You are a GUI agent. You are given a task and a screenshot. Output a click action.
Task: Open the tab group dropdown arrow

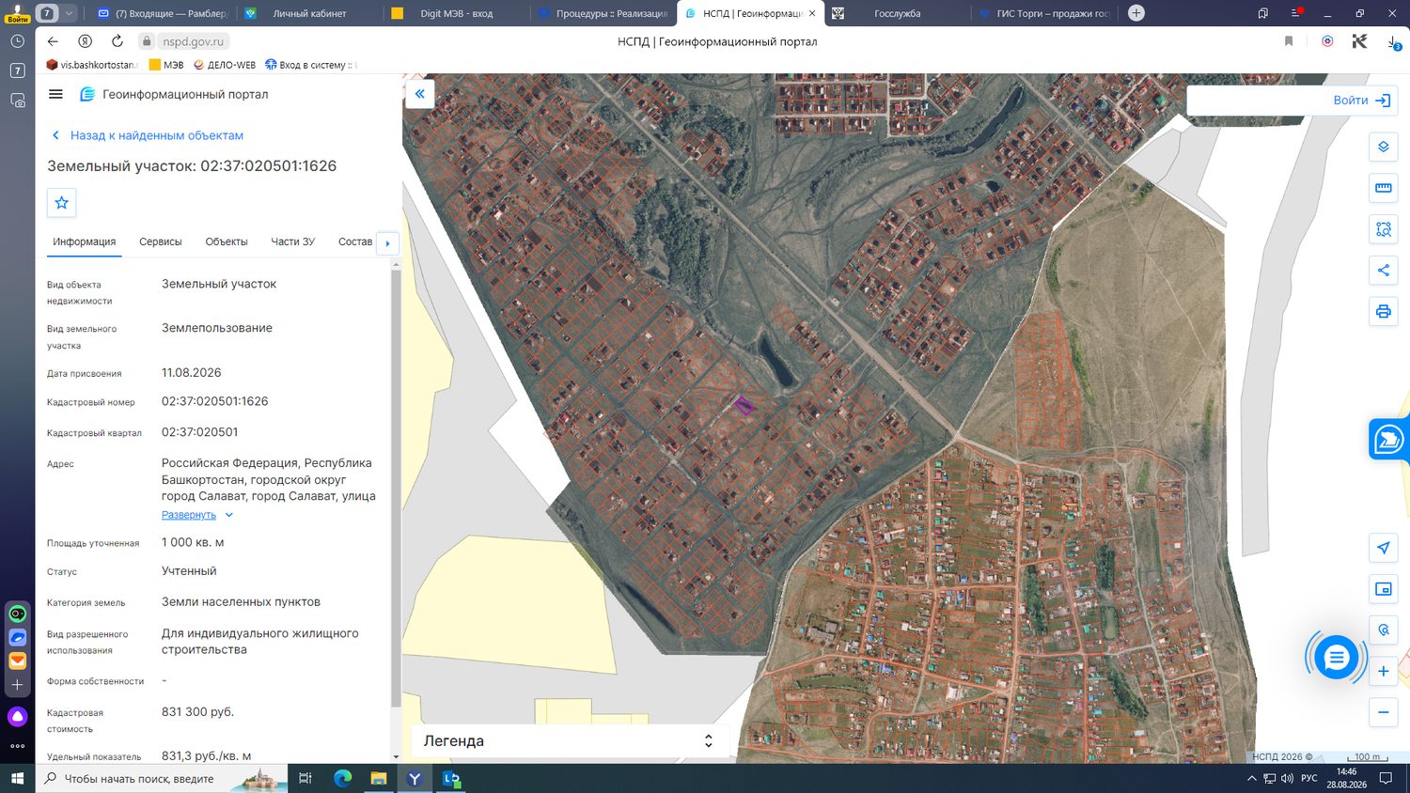(69, 13)
